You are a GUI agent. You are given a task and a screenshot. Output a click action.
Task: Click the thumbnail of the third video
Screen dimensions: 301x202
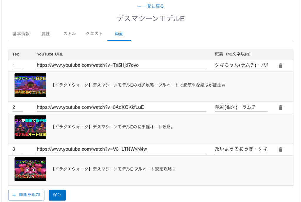[31, 169]
